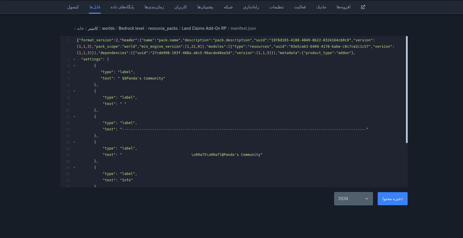Screen dimensions: 463x238
Task: Click line number 17 in the gutter
Action: coord(67,155)
